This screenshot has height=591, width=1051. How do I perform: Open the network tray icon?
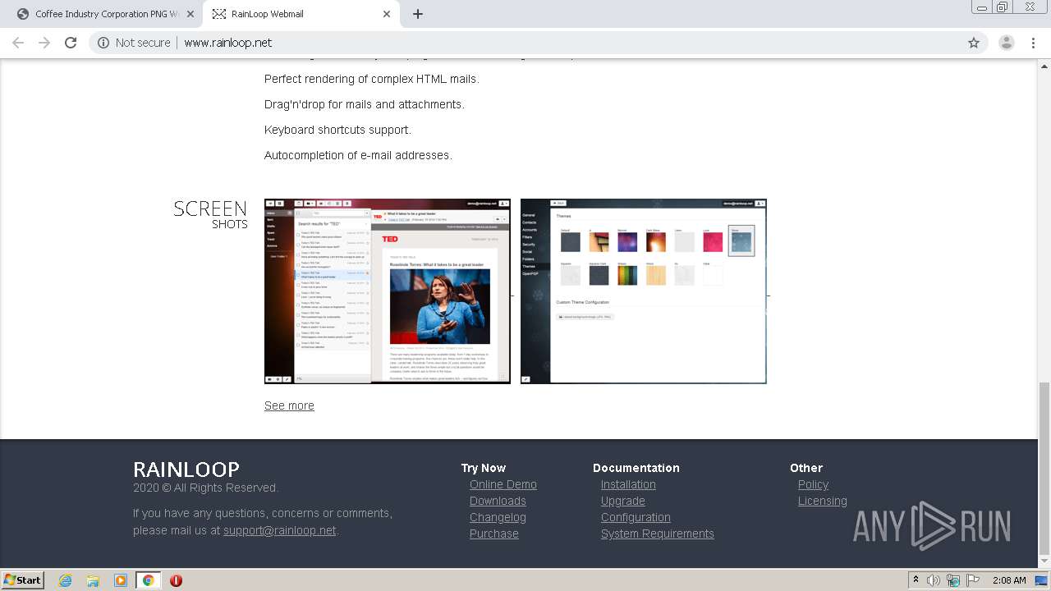pos(953,580)
